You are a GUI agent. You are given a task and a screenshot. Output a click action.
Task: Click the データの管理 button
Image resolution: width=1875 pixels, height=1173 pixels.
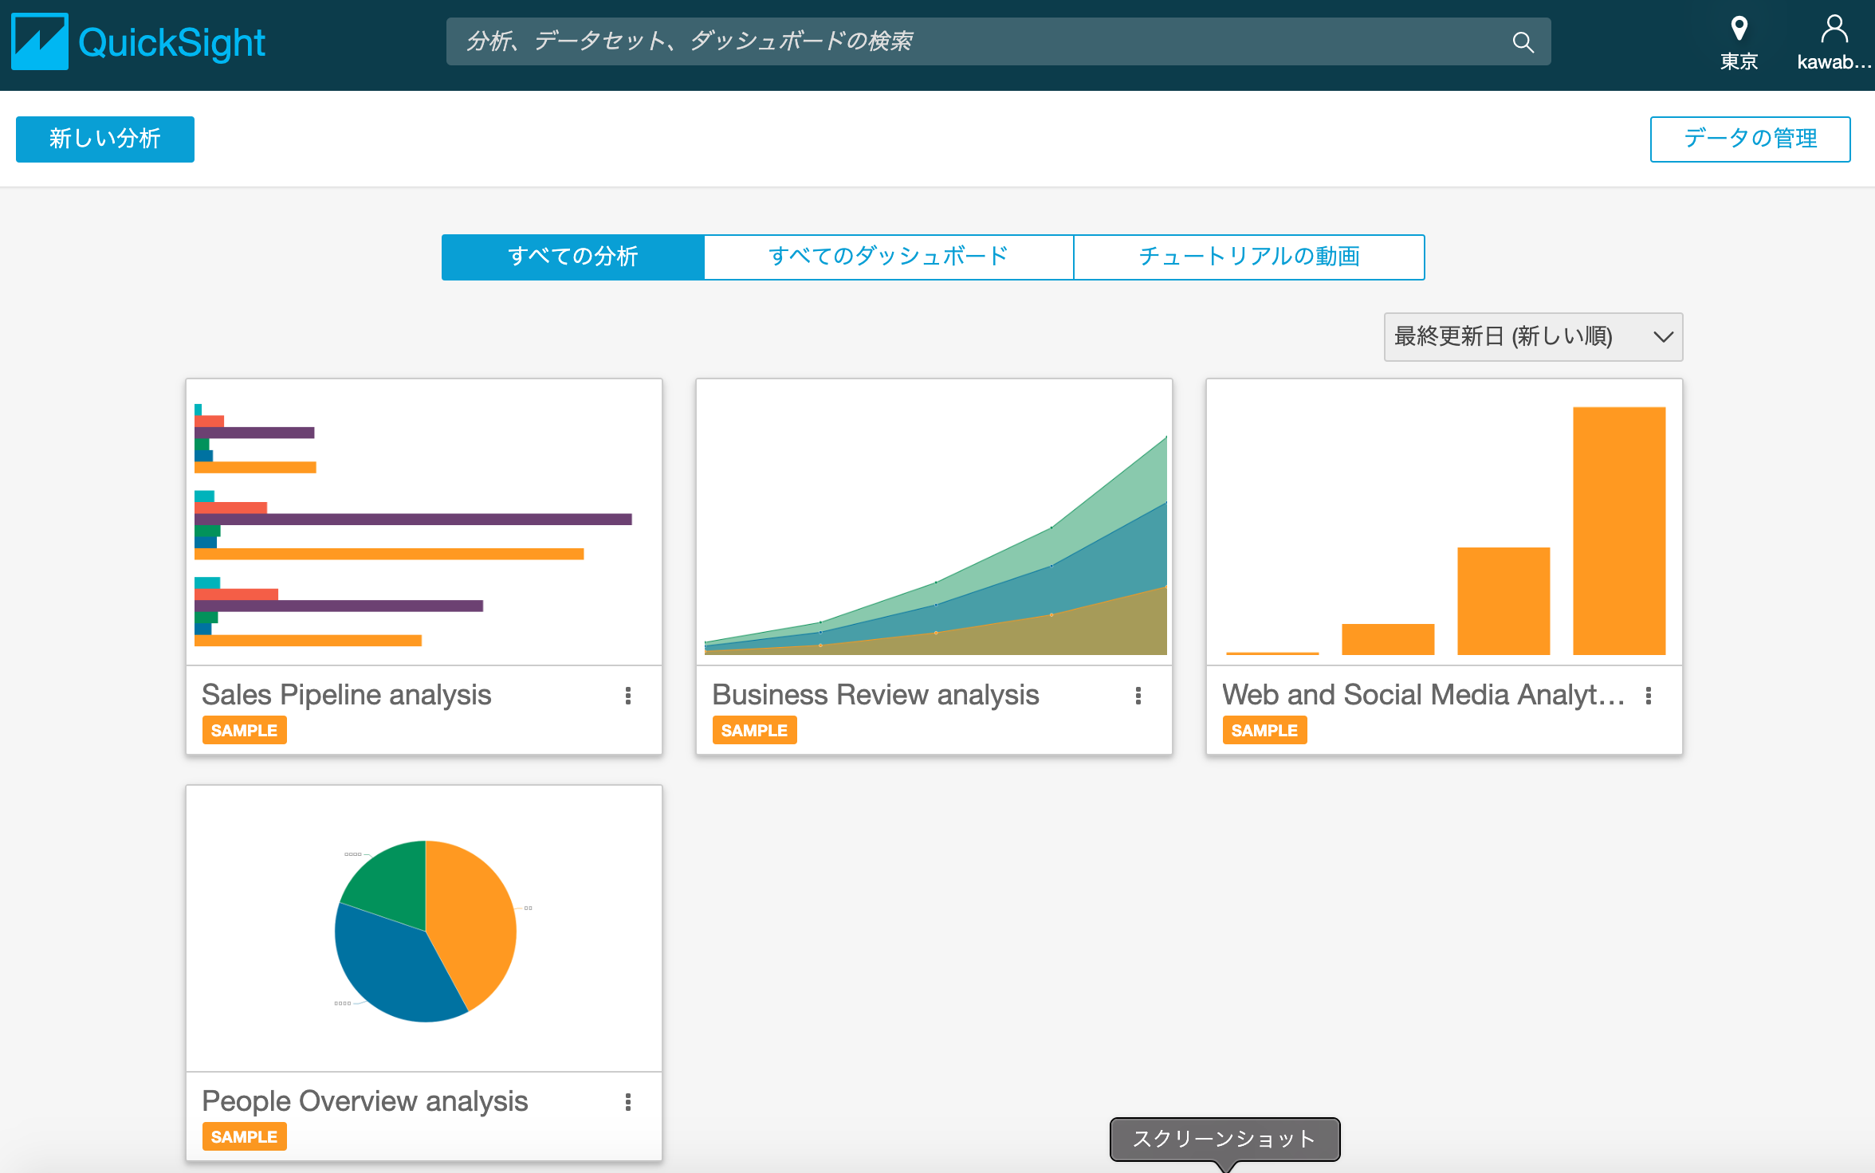(1750, 139)
